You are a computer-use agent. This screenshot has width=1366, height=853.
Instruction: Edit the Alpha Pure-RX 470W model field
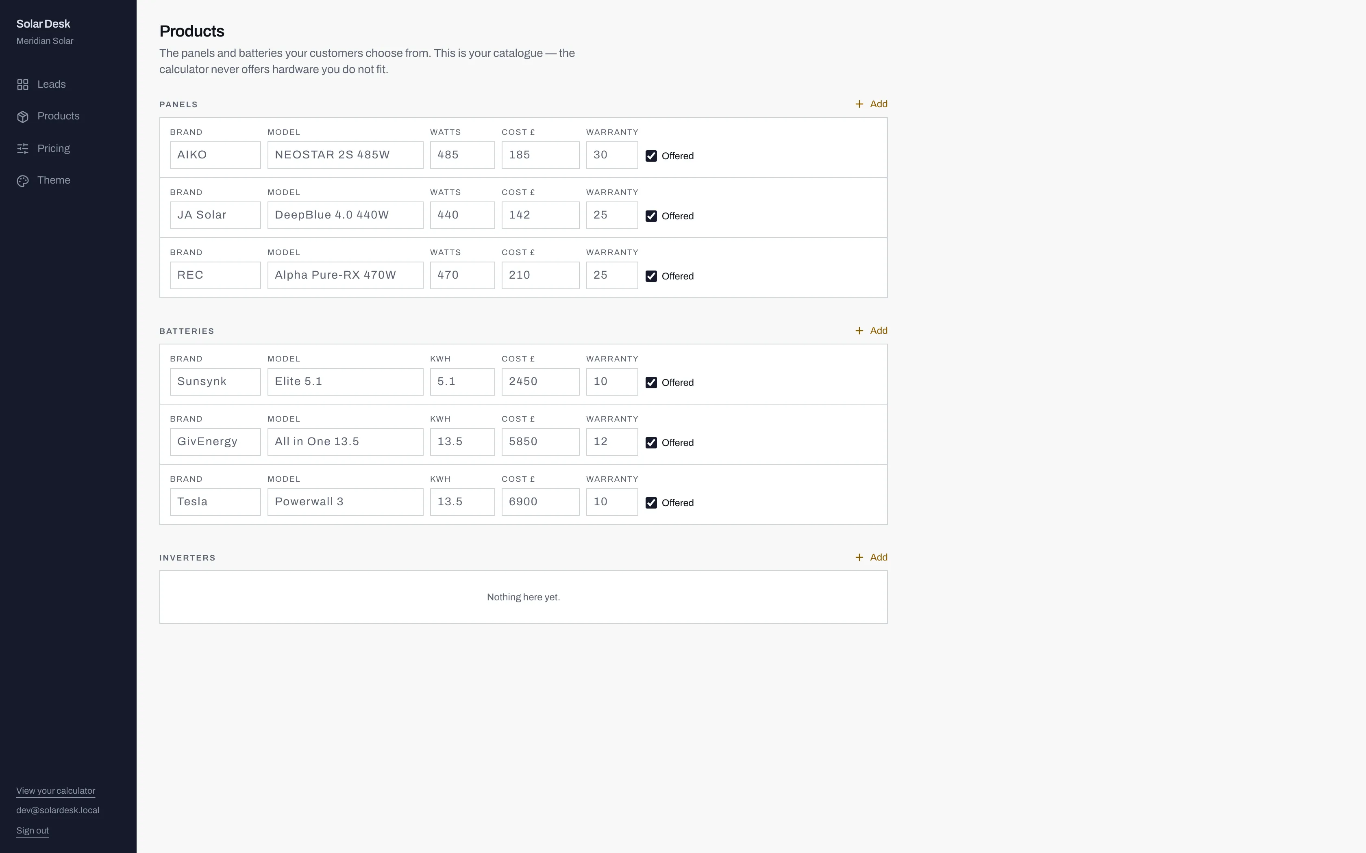tap(346, 275)
